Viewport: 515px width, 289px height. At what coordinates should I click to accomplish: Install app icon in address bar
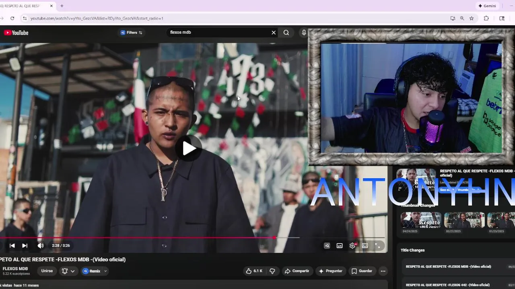coord(453,18)
